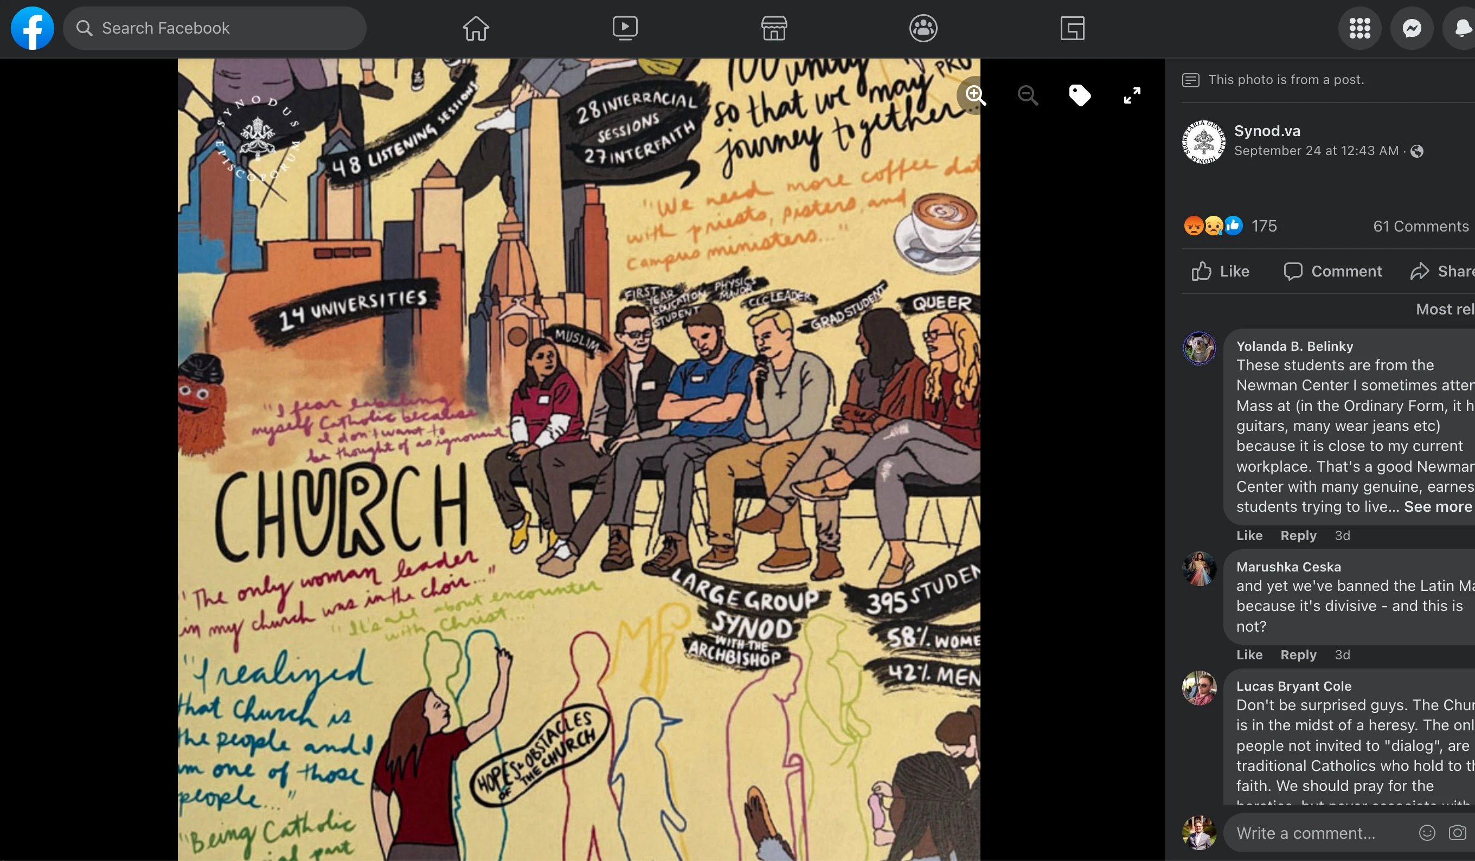The image size is (1475, 861).
Task: Open the Gaming icon in navbar
Action: [1072, 28]
